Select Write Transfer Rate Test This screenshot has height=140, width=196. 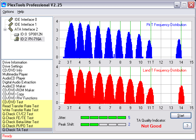coord(27,110)
